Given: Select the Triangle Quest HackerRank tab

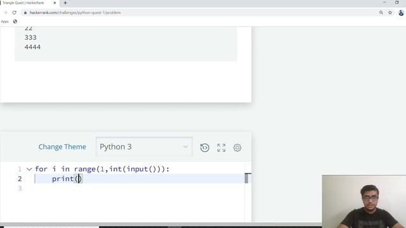Looking at the screenshot, I should tap(27, 3).
